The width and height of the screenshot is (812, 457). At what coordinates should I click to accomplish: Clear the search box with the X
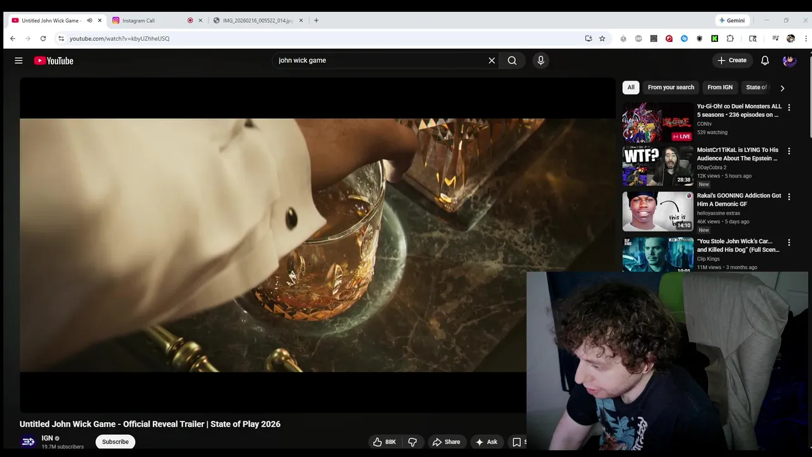click(x=492, y=60)
